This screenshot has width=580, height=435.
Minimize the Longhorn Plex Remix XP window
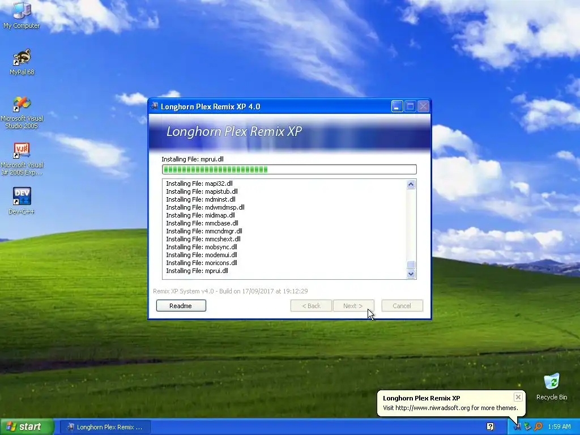pos(397,106)
